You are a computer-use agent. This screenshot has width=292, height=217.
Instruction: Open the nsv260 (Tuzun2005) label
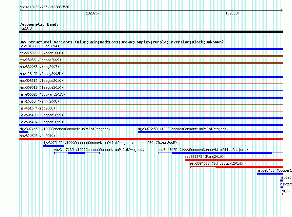point(159,143)
